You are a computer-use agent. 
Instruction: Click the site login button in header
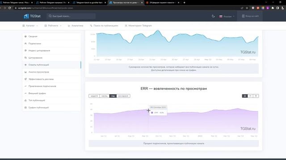pos(250,16)
